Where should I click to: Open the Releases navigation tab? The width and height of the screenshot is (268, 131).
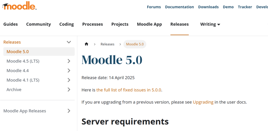pyautogui.click(x=180, y=24)
